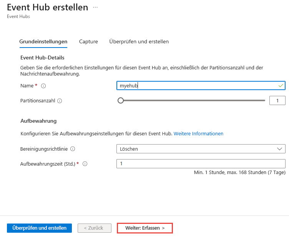Screen dimensions: 289x240
Task: Click the Weiter: Erfassen button
Action: point(145,228)
